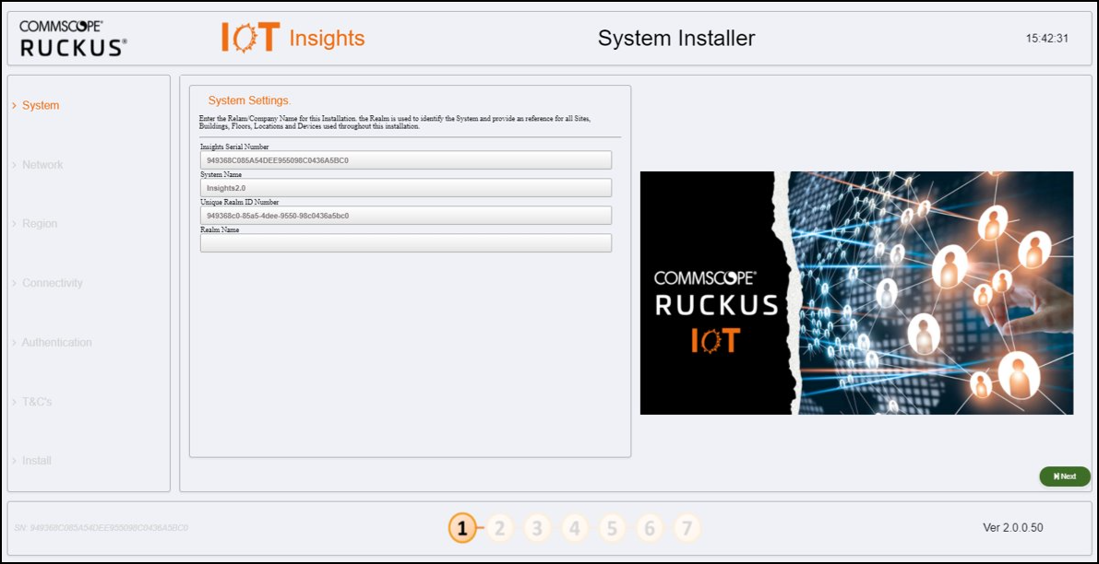Click the Ver 2.0.0.50 version label

click(1013, 528)
